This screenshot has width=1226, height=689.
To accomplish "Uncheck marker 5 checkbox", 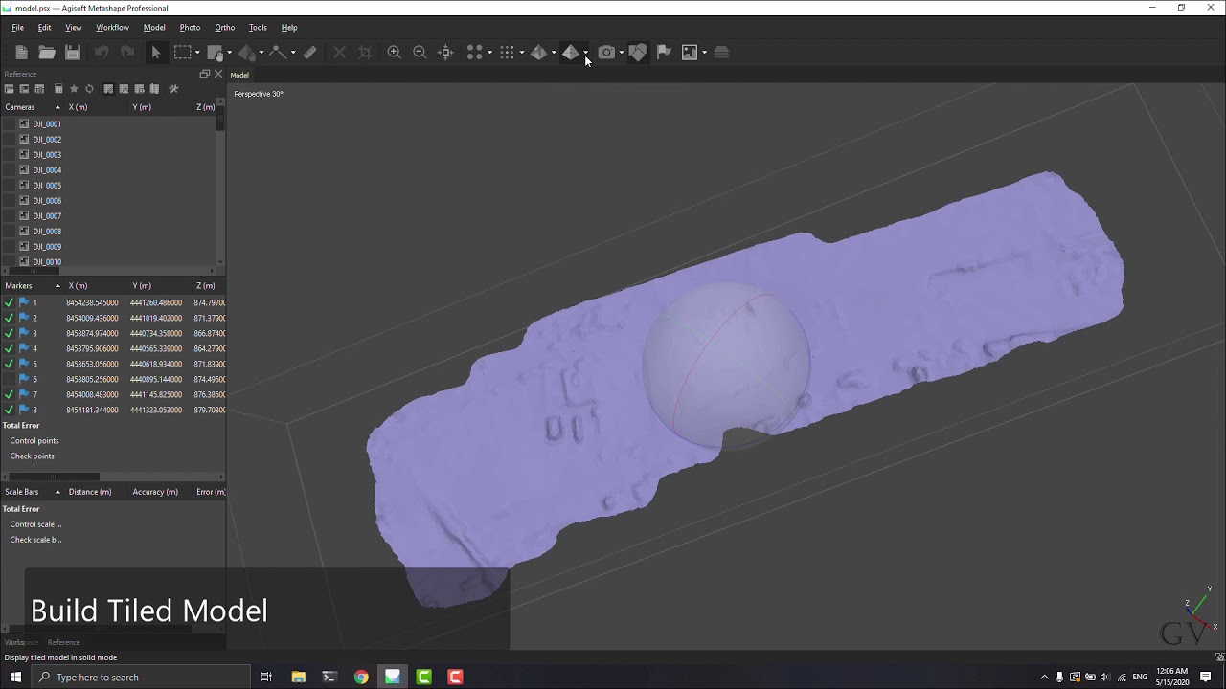I will point(9,364).
